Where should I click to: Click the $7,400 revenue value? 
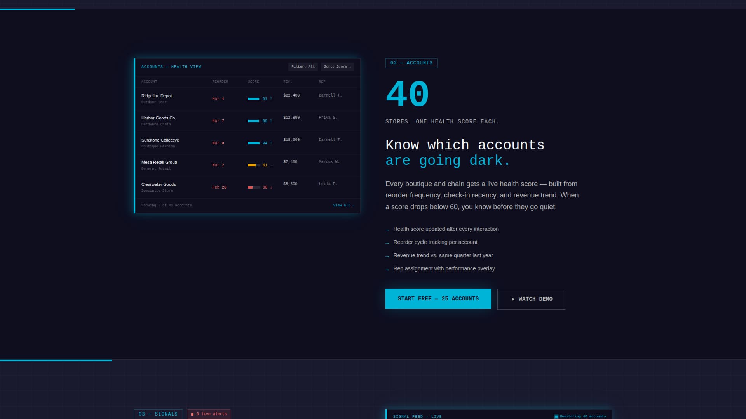click(x=290, y=162)
